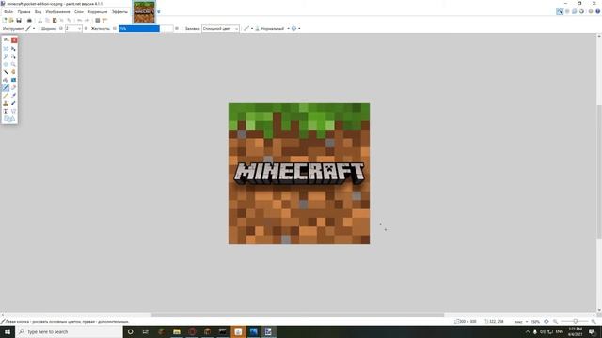Screen dimensions: 602x338
Task: Click the New image toolbar icon
Action: [4, 21]
